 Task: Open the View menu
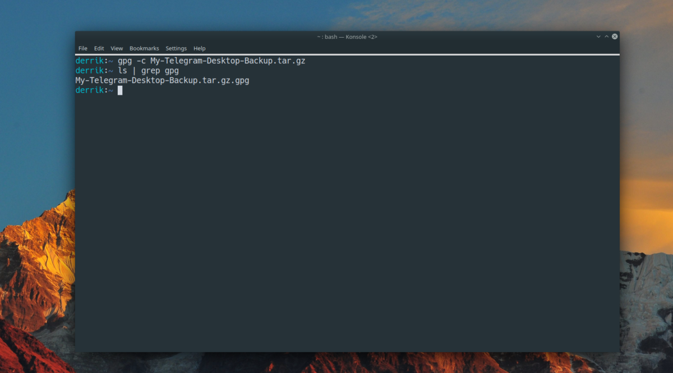[117, 48]
